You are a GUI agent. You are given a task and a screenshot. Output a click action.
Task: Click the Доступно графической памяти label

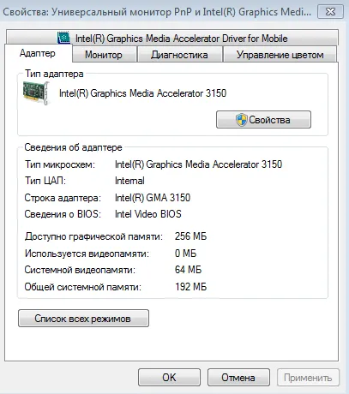coord(93,236)
